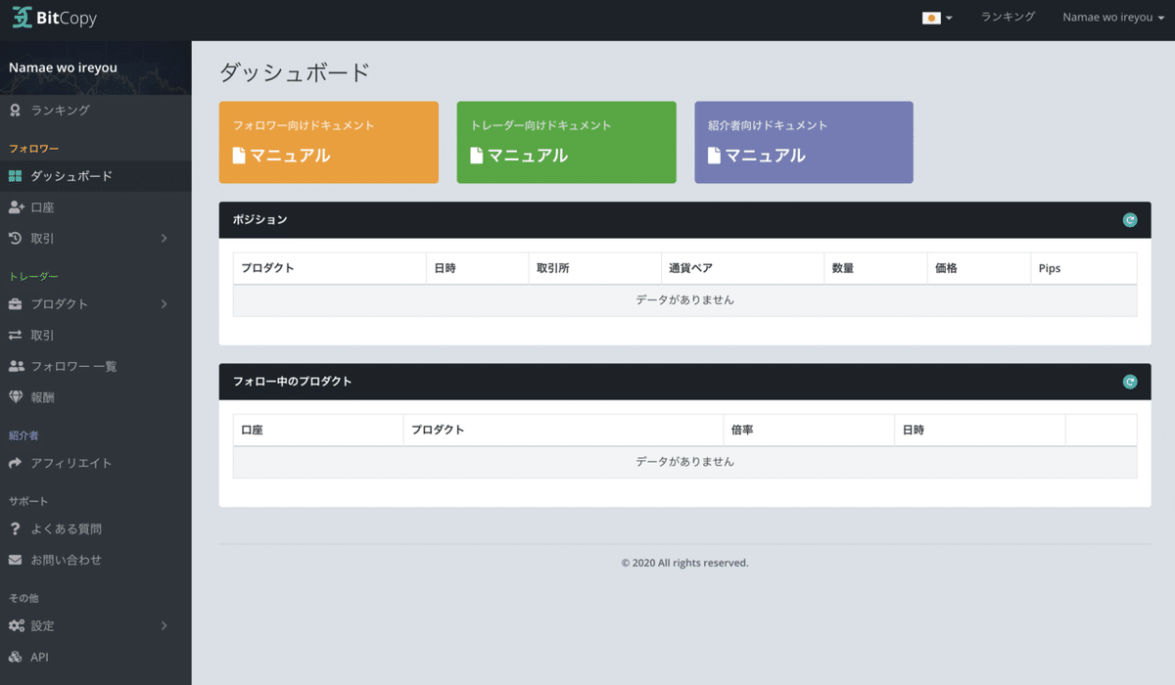The width and height of the screenshot is (1175, 685).
Task: Expand the follower 取引 submenu chevron
Action: 164,239
